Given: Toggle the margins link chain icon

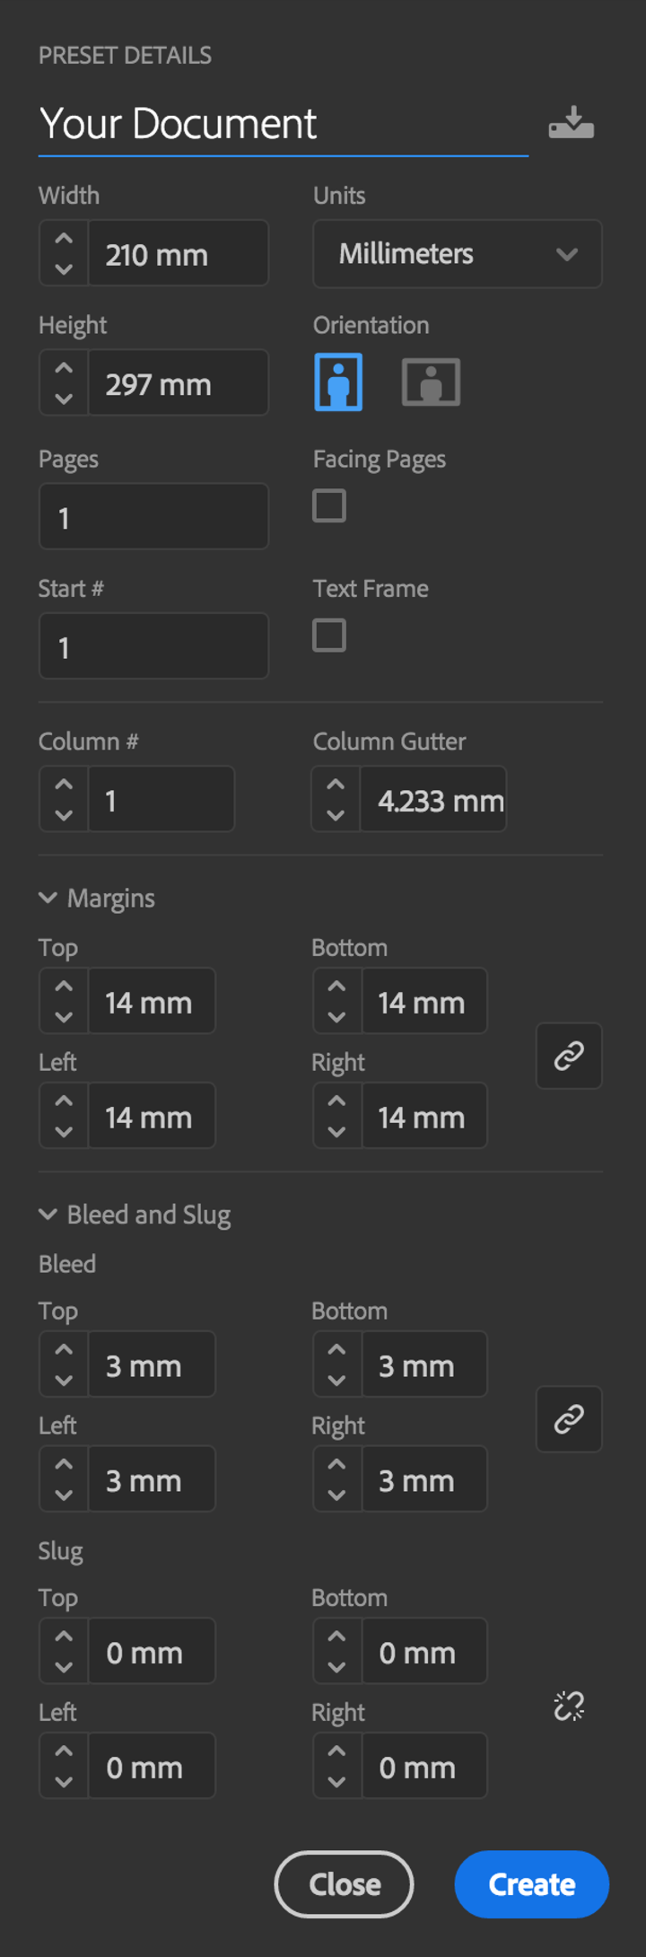Looking at the screenshot, I should [x=569, y=1057].
